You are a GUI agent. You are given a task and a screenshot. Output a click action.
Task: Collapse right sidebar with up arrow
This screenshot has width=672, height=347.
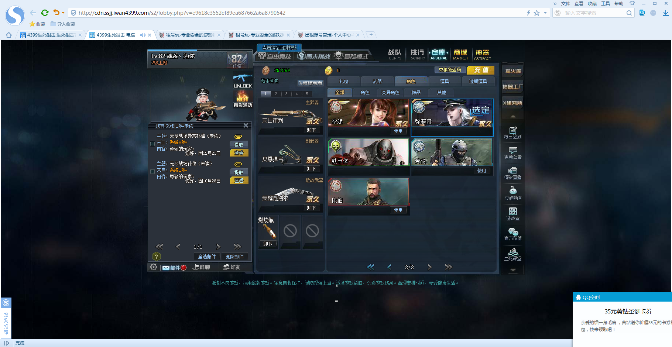coord(513,116)
